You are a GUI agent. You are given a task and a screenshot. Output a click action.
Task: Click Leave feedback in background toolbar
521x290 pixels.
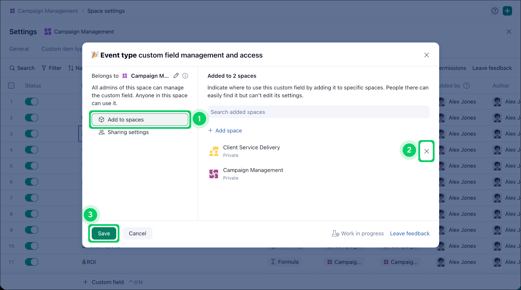point(492,68)
